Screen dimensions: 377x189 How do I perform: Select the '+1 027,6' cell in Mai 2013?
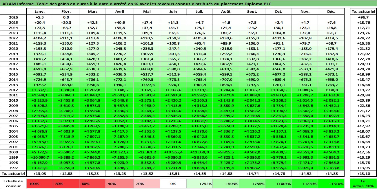147,85
